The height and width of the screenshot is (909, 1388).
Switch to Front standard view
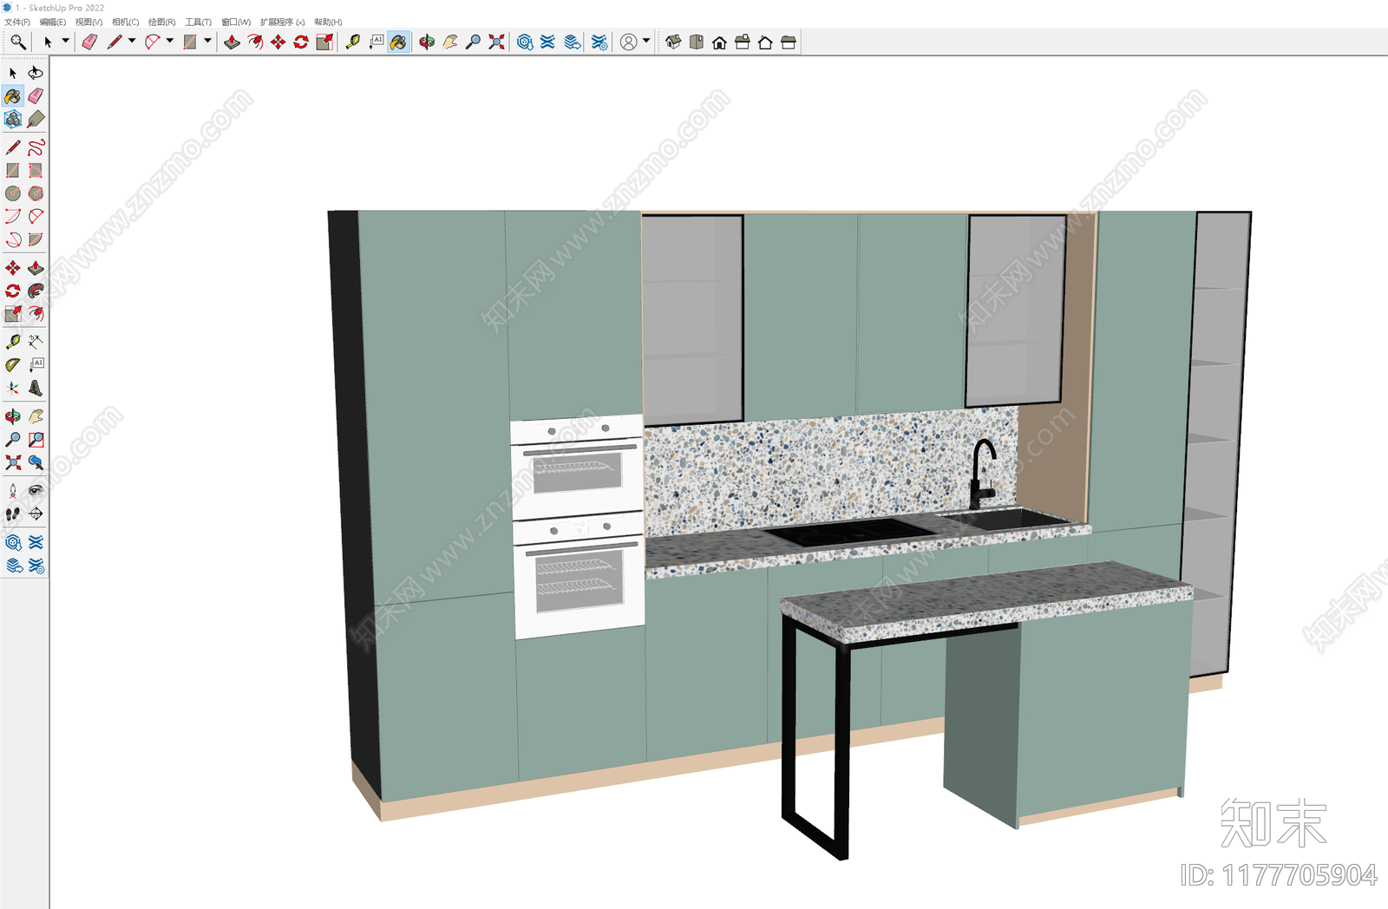pyautogui.click(x=719, y=42)
